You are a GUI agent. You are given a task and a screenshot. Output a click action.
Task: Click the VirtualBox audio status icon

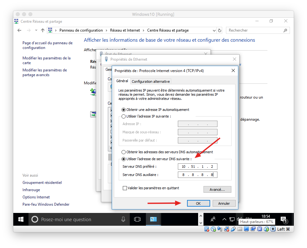pyautogui.click(x=220, y=229)
